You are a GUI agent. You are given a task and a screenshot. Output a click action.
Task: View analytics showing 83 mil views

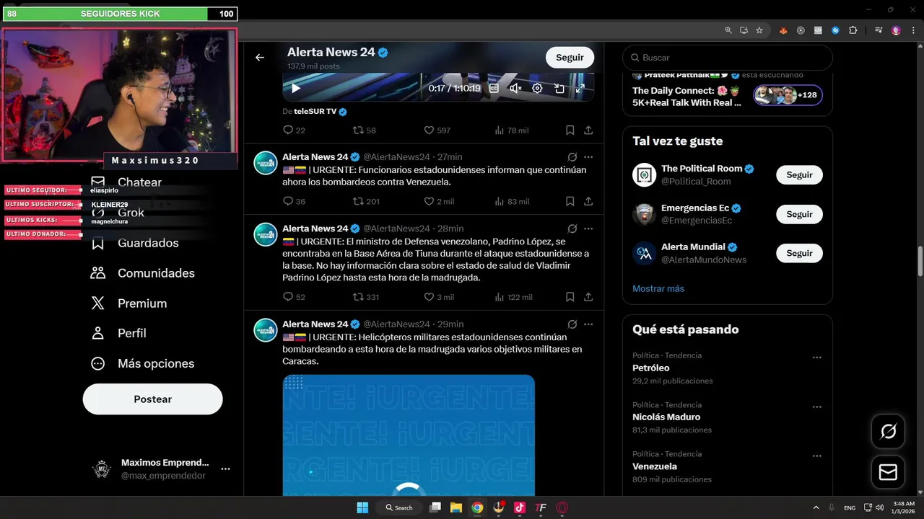coord(512,202)
